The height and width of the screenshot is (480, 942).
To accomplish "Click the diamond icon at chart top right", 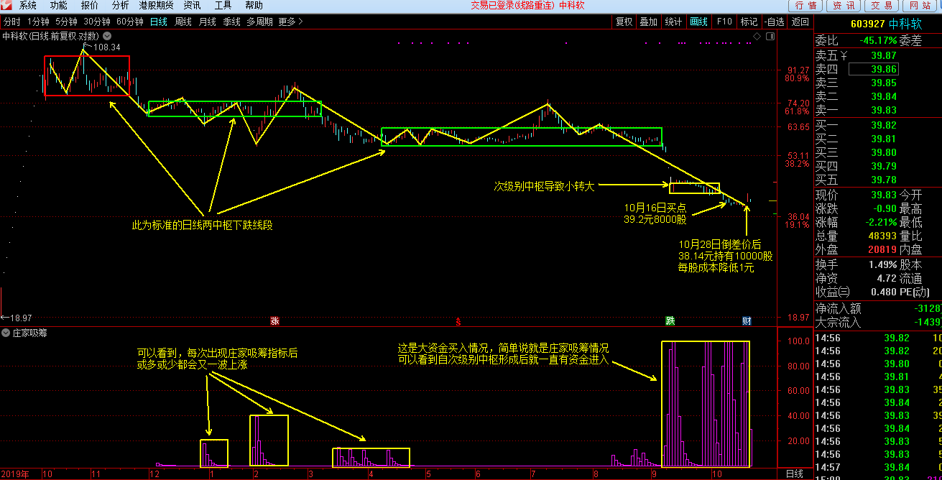I will click(x=757, y=35).
